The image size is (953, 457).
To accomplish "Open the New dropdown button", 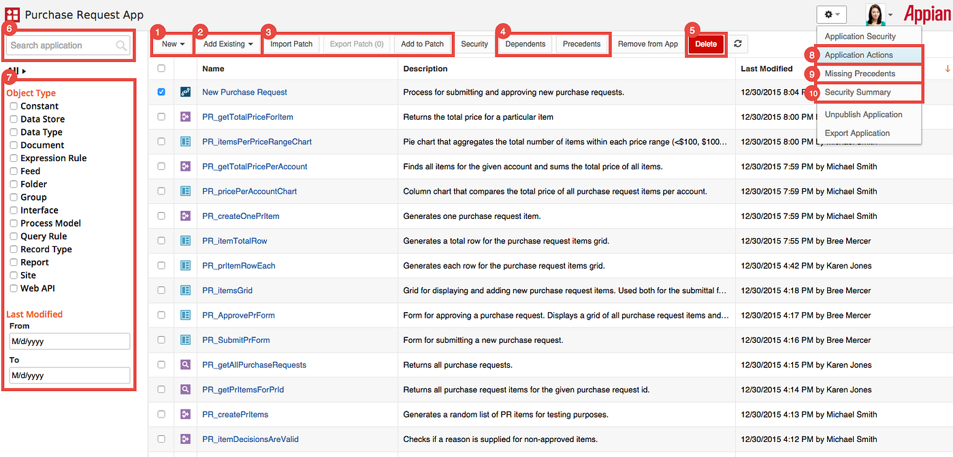I will [174, 44].
